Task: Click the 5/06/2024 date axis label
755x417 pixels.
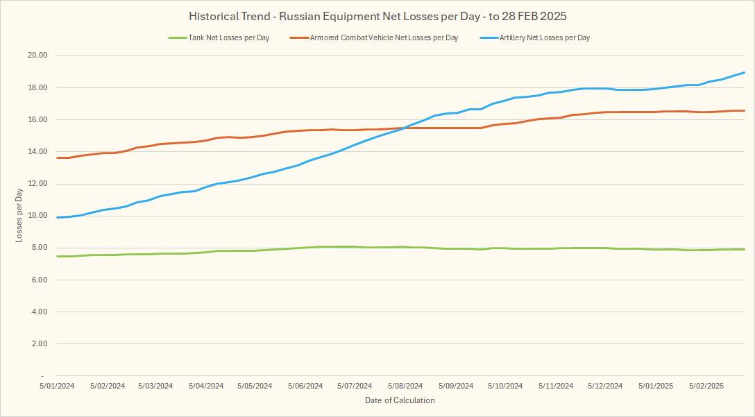Action: click(x=305, y=386)
